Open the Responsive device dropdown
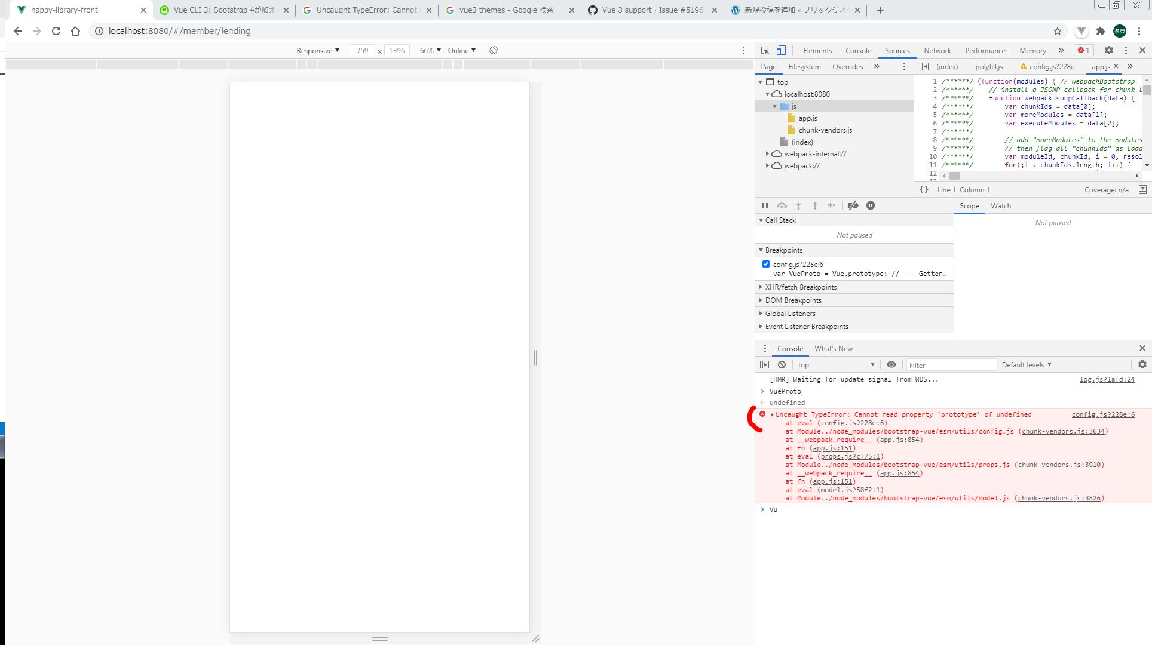Viewport: 1152px width, 645px height. (318, 51)
